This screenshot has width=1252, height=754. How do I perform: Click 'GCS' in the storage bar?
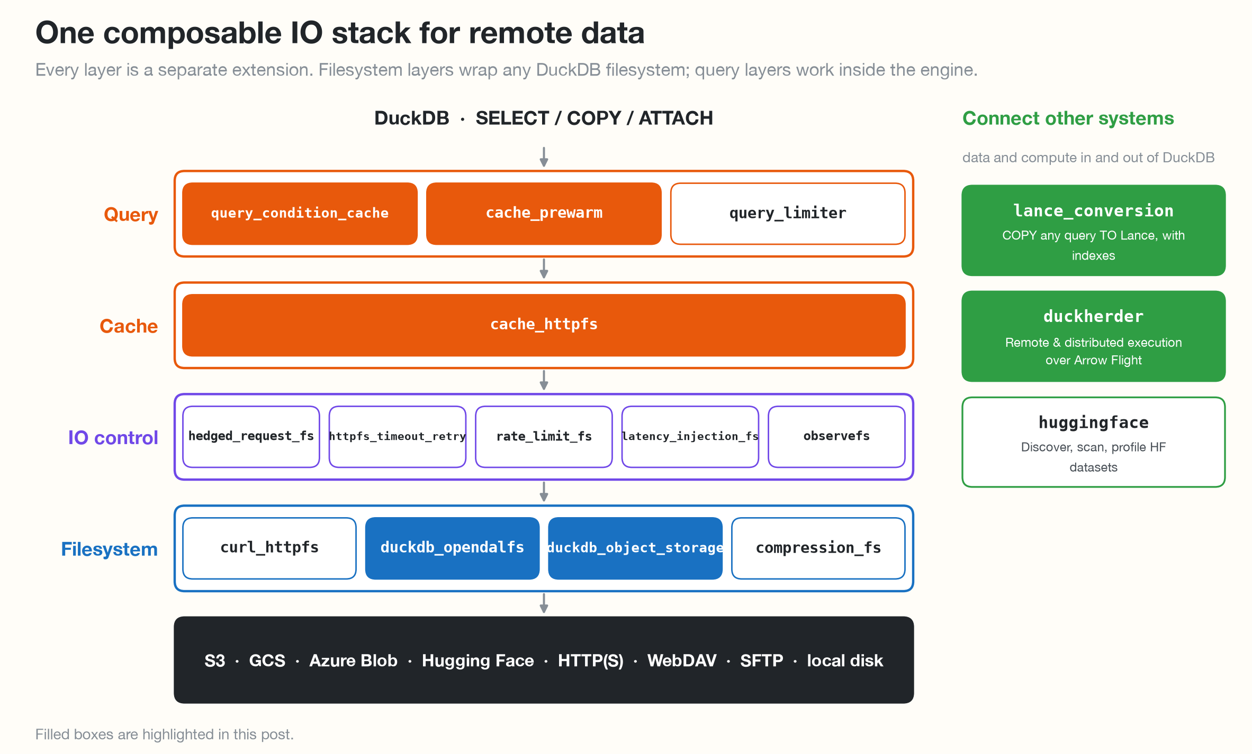[x=267, y=660]
